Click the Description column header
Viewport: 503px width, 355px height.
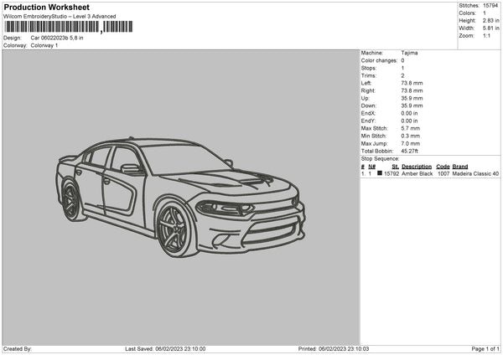click(417, 166)
